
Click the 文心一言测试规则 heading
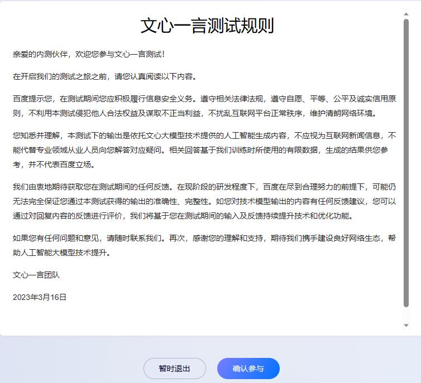[207, 26]
